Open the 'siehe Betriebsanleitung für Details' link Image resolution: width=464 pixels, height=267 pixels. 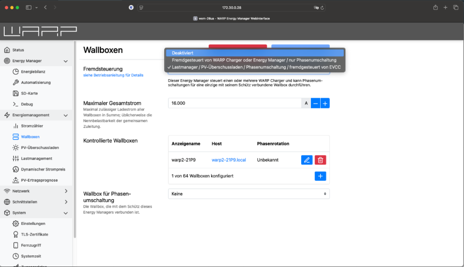[x=113, y=75]
